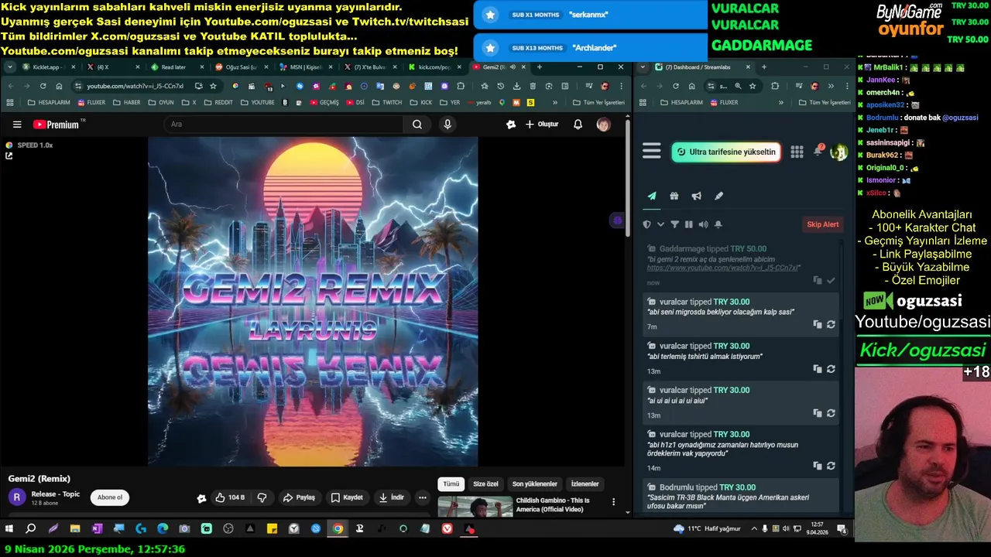The width and height of the screenshot is (991, 557).
Task: Click Streamlabs shield moderation icon
Action: (647, 224)
